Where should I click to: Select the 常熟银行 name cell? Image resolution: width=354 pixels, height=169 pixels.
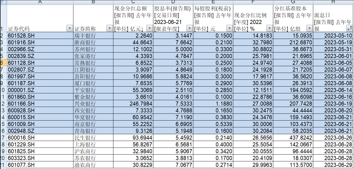pos(93,63)
